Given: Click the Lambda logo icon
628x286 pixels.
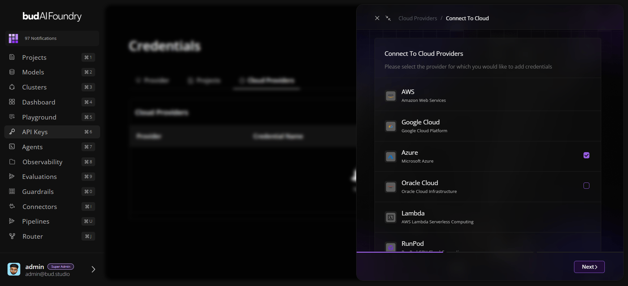Looking at the screenshot, I should (391, 217).
